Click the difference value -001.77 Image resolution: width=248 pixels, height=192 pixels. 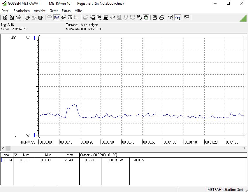pyautogui.click(x=139, y=160)
